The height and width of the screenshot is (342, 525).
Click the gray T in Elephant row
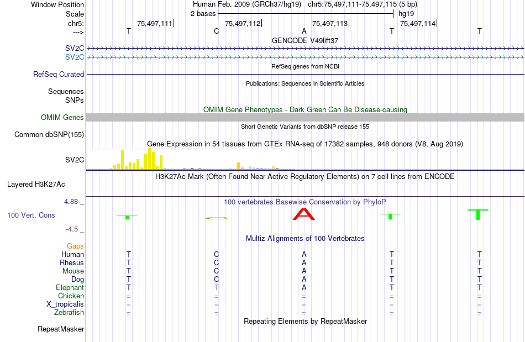pos(216,287)
